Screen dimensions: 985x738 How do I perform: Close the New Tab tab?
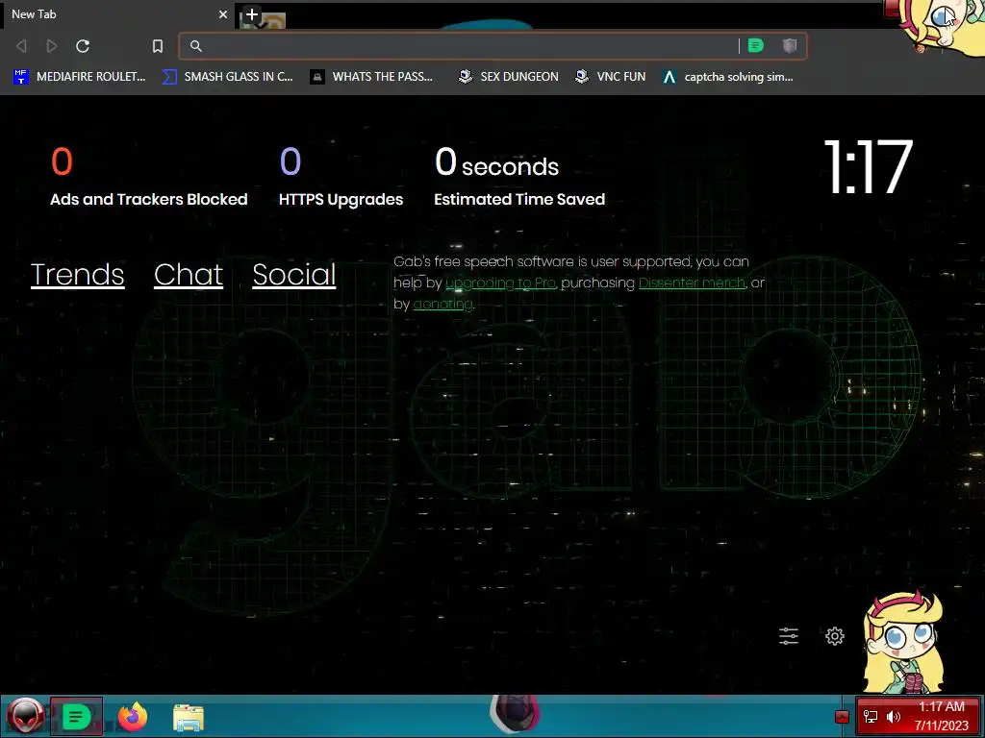(x=223, y=13)
